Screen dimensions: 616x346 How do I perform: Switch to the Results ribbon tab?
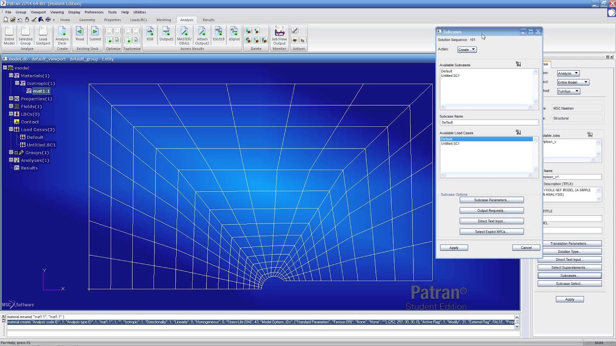click(208, 20)
